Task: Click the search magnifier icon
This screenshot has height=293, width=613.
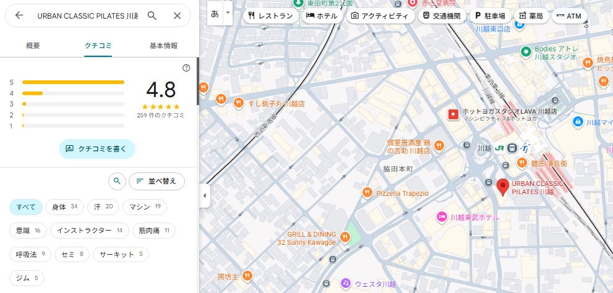Action: [x=152, y=15]
